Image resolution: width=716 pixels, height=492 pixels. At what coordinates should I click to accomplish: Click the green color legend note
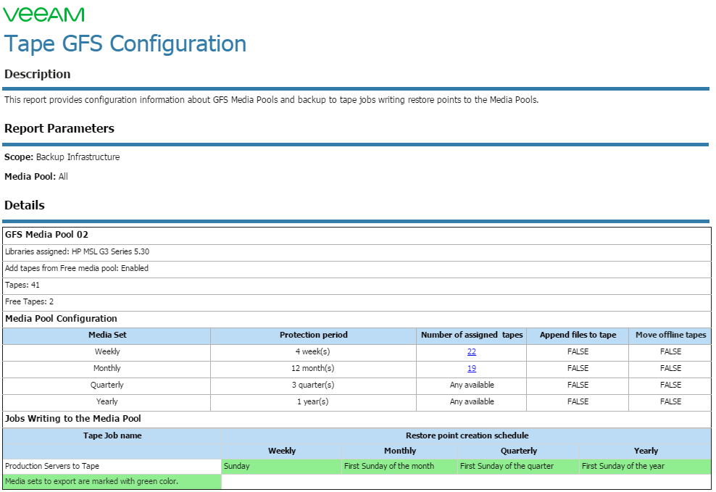112,482
